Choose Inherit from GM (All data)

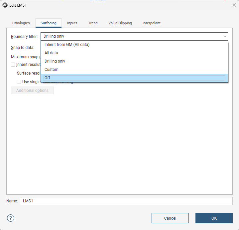(134, 45)
